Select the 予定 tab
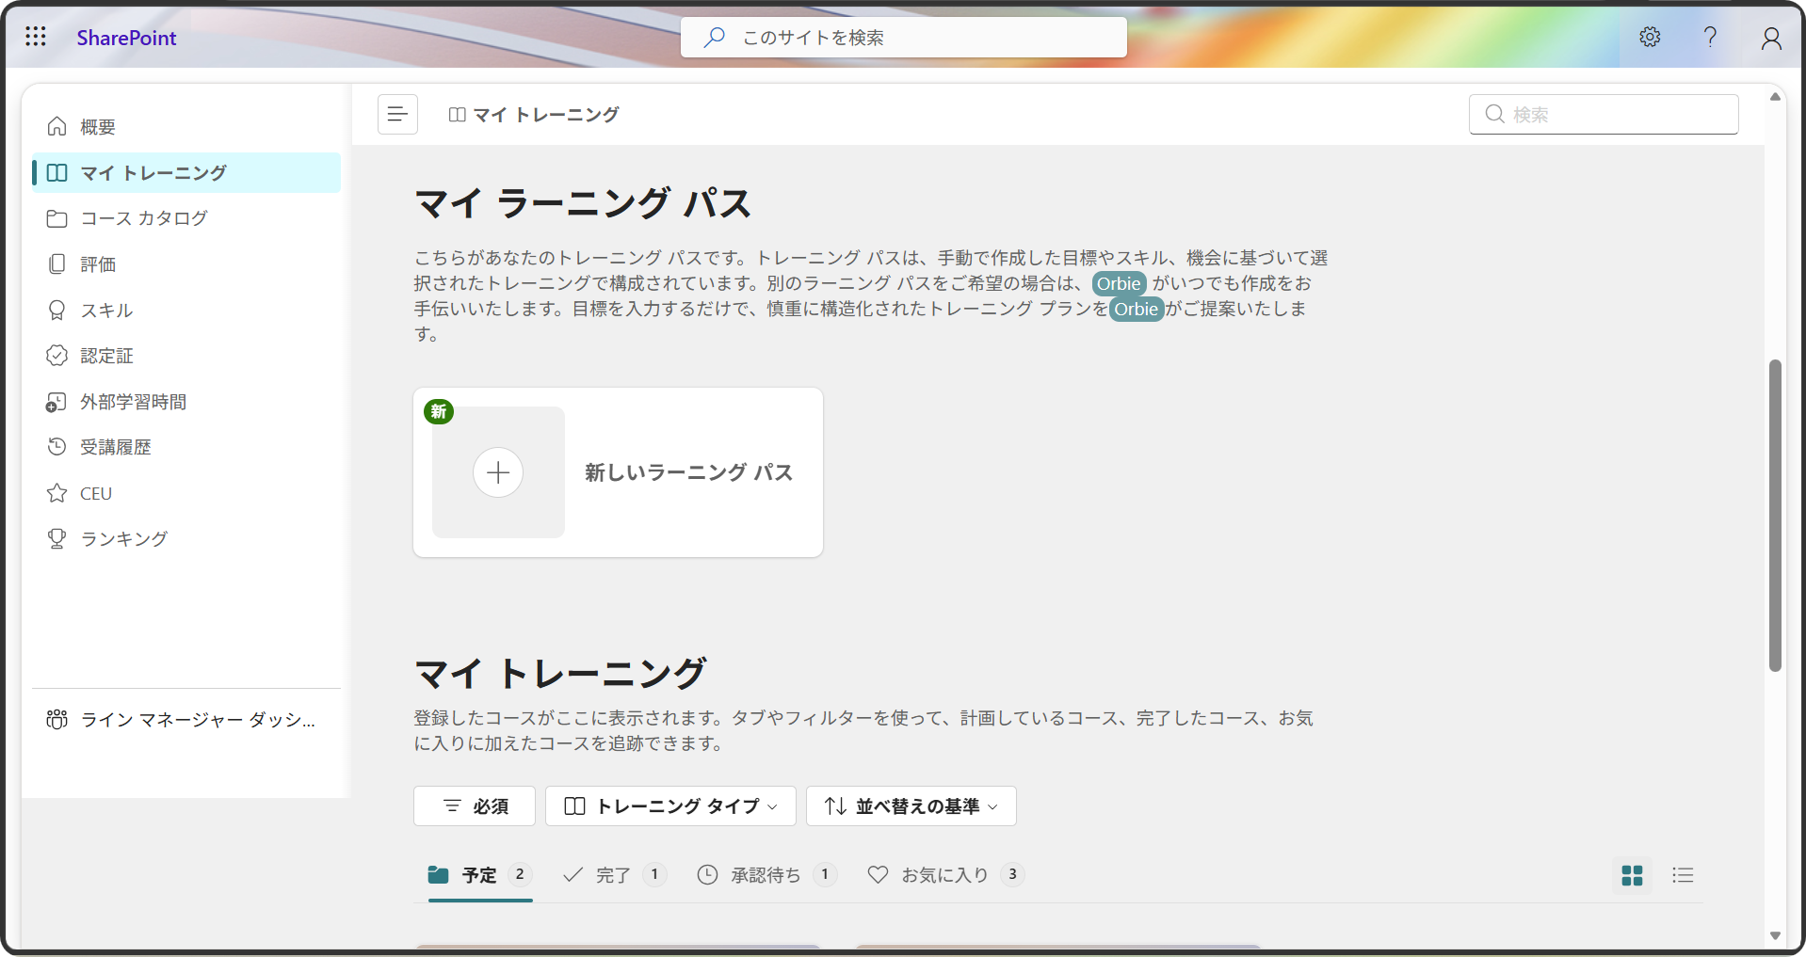 click(480, 875)
